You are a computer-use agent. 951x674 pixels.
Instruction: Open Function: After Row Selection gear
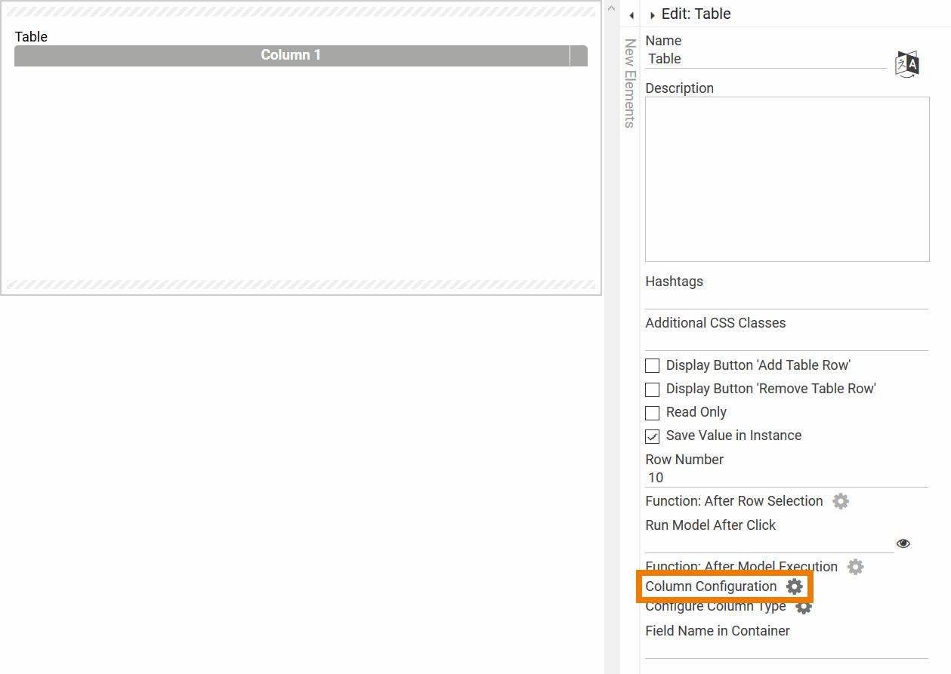click(841, 501)
